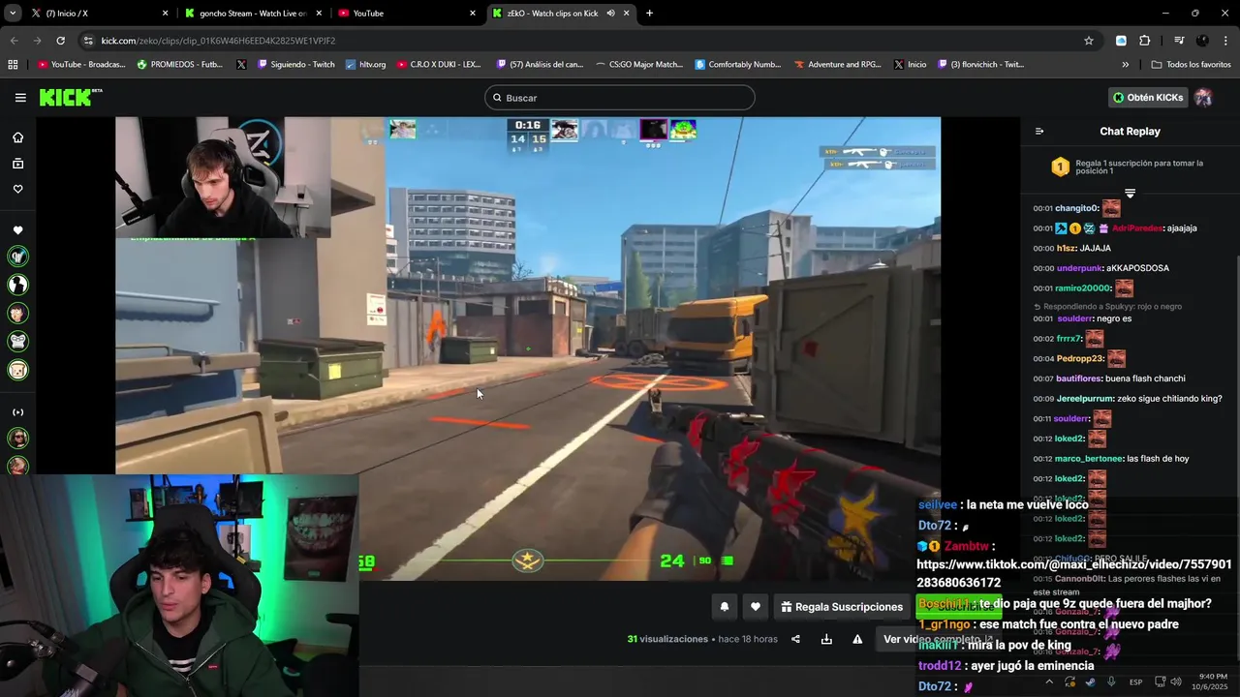Share the clip using share icon

(x=795, y=639)
